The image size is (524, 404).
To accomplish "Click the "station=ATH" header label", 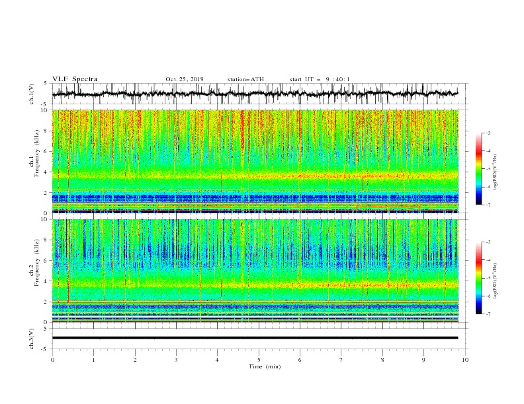I will (x=245, y=79).
